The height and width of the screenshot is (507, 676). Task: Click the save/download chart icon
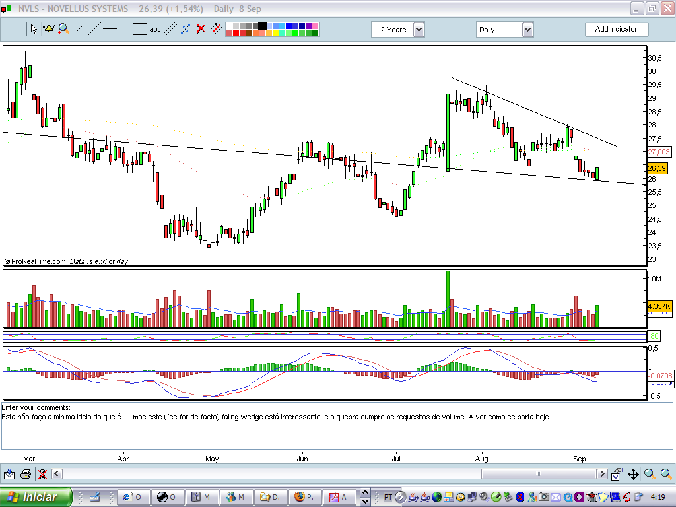pyautogui.click(x=9, y=474)
